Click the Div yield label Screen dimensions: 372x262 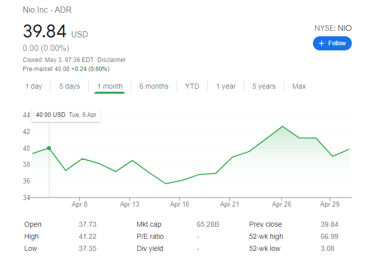point(150,248)
